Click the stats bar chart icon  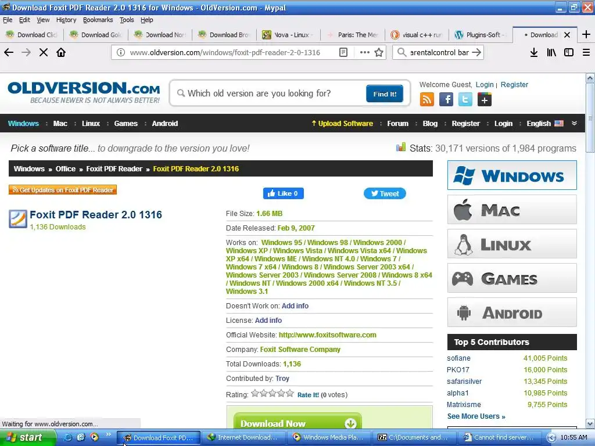(x=401, y=147)
